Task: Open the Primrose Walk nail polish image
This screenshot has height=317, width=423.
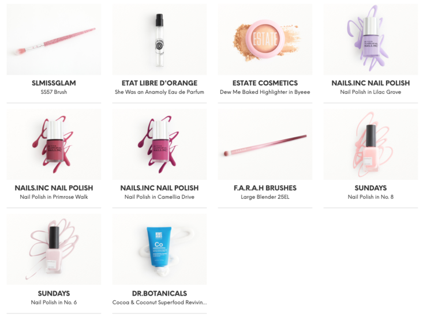Action: click(54, 144)
